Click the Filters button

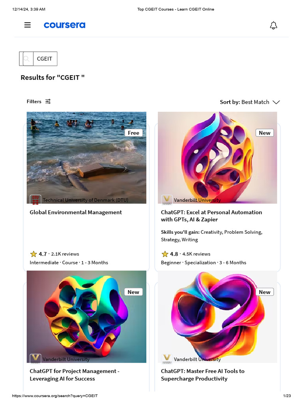(x=39, y=102)
